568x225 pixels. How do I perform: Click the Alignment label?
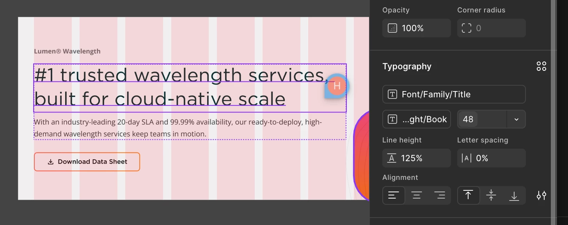[x=400, y=178]
